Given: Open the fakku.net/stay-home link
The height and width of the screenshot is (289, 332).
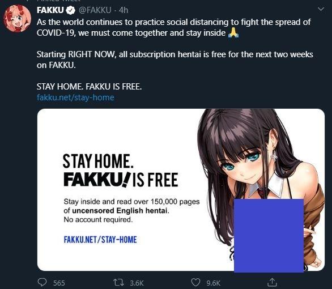Looking at the screenshot, I should tap(75, 97).
